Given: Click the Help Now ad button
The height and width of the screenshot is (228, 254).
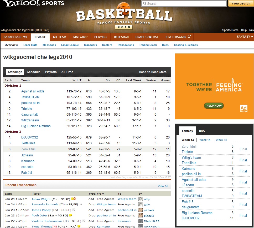Looking at the screenshot, I should tap(214, 106).
